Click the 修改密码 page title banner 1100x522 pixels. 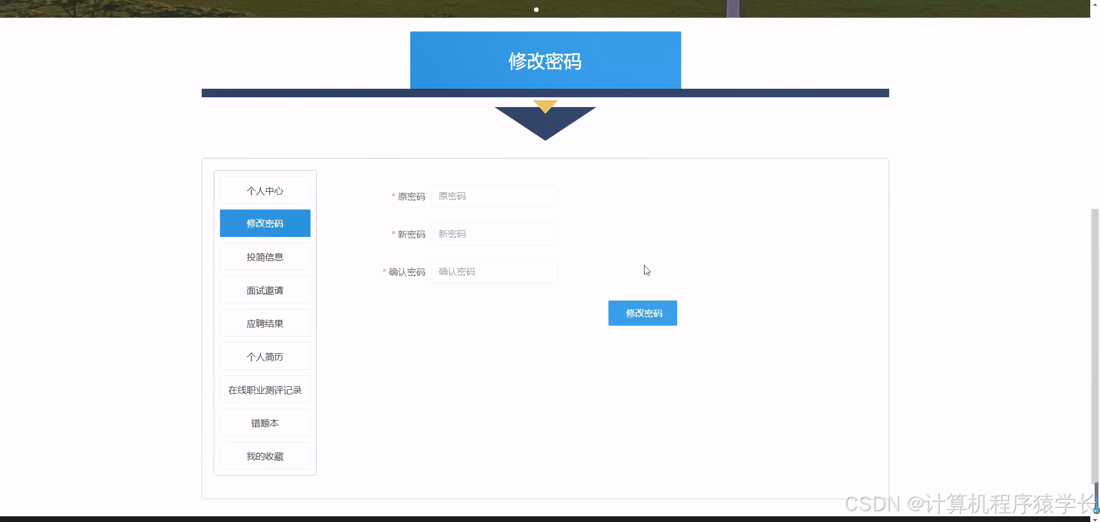[545, 60]
